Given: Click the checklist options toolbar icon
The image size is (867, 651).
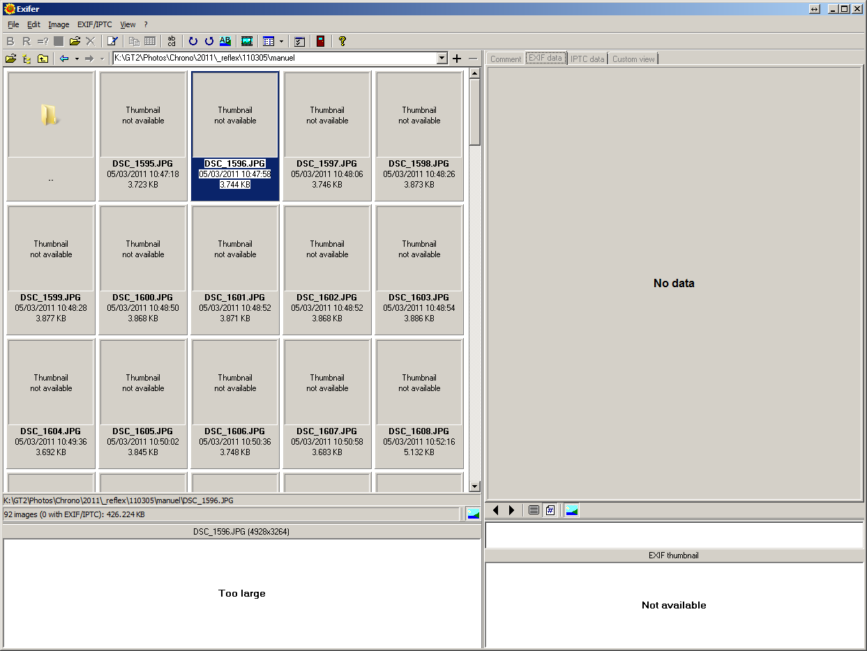Looking at the screenshot, I should (299, 41).
